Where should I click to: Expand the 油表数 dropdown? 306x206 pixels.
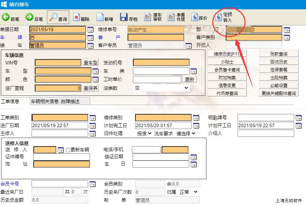click(161, 88)
